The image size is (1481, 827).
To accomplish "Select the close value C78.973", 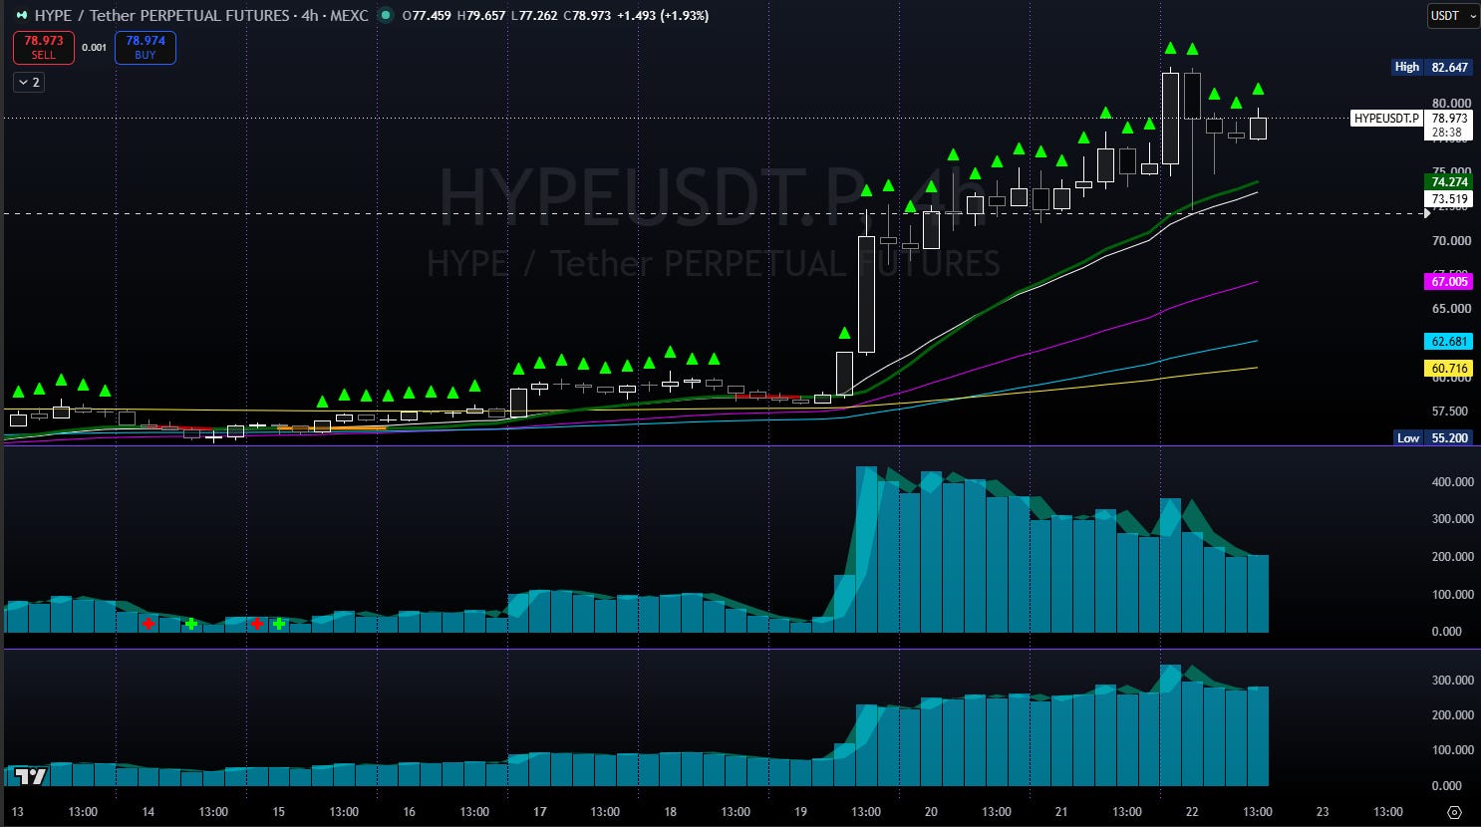I will click(x=587, y=16).
